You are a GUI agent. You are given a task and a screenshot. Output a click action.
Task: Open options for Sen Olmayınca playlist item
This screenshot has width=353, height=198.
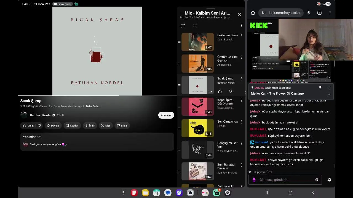[x=241, y=122]
